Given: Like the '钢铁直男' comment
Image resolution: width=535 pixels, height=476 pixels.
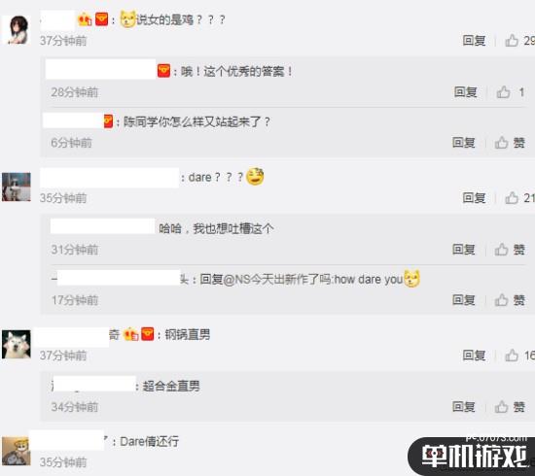Looking at the screenshot, I should 512,356.
